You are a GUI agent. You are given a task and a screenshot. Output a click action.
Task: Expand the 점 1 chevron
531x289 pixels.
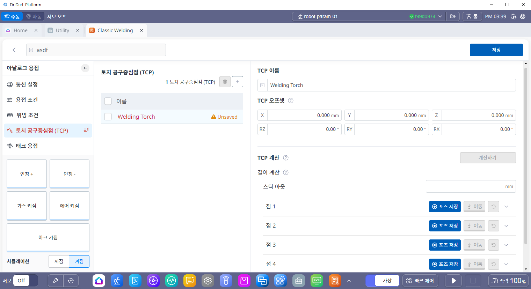point(506,207)
